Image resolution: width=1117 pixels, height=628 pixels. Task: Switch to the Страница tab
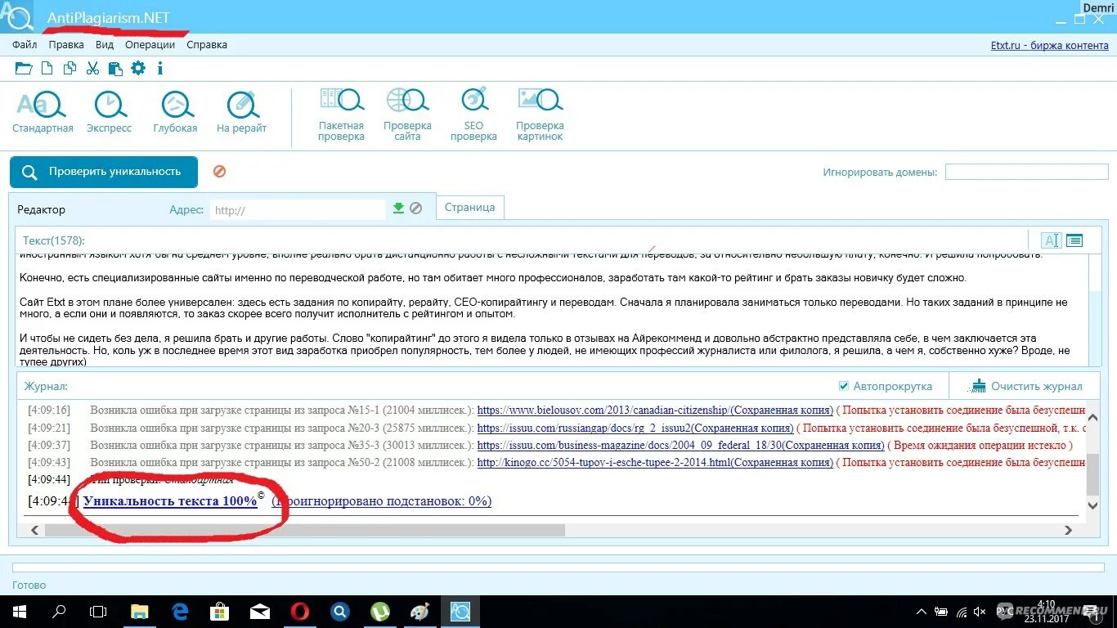tap(470, 208)
